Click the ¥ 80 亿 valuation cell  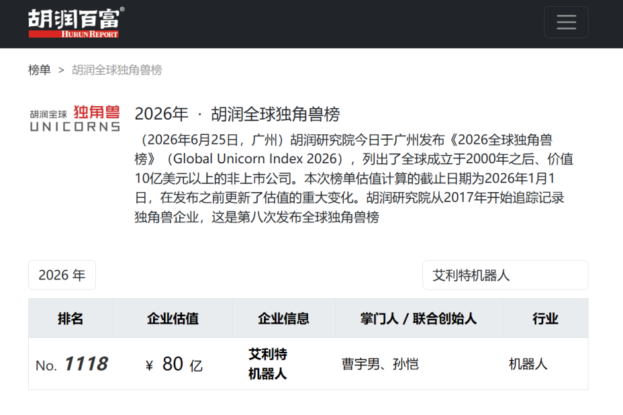[x=174, y=364]
